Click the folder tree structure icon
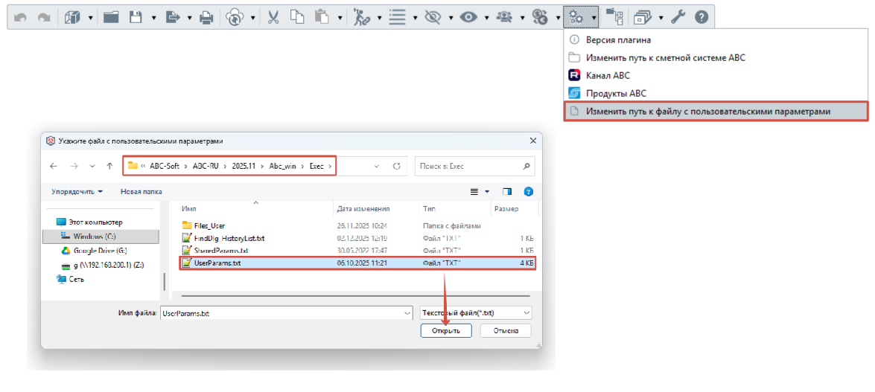 click(x=614, y=18)
